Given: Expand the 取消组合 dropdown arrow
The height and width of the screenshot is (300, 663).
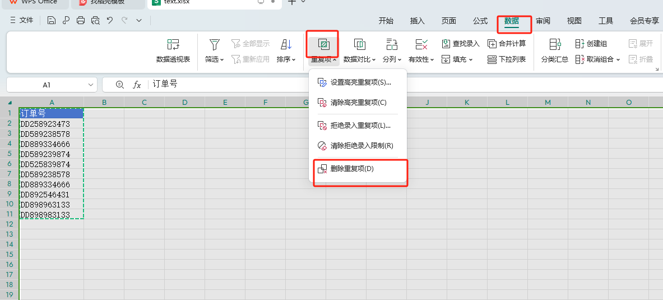Looking at the screenshot, I should 618,59.
